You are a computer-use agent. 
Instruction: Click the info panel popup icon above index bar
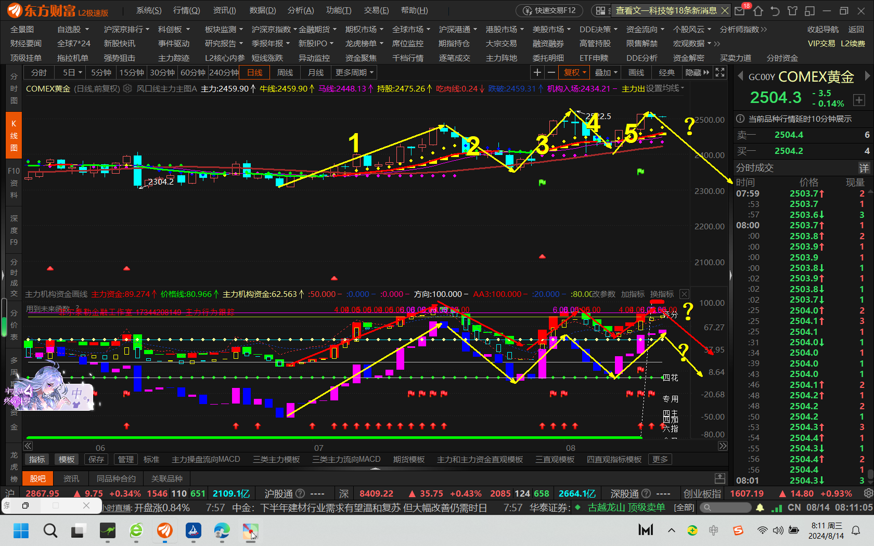tap(720, 478)
